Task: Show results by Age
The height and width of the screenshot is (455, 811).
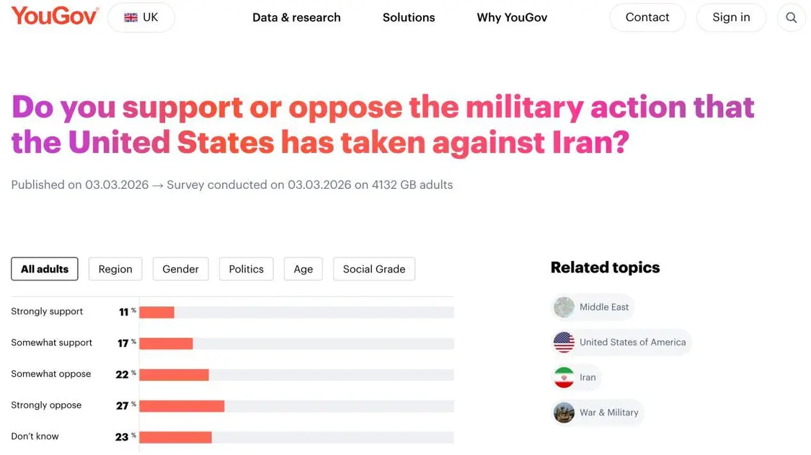Action: (303, 269)
